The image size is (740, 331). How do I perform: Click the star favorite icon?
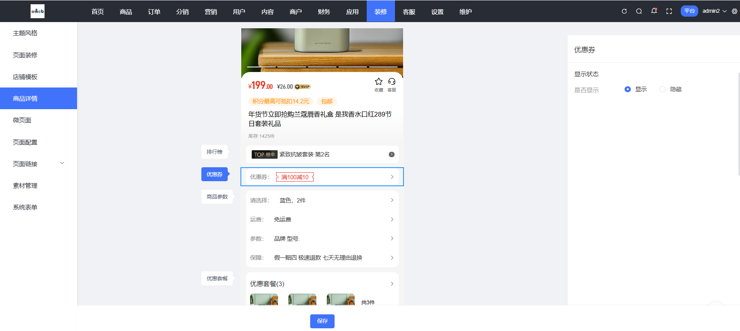(379, 82)
